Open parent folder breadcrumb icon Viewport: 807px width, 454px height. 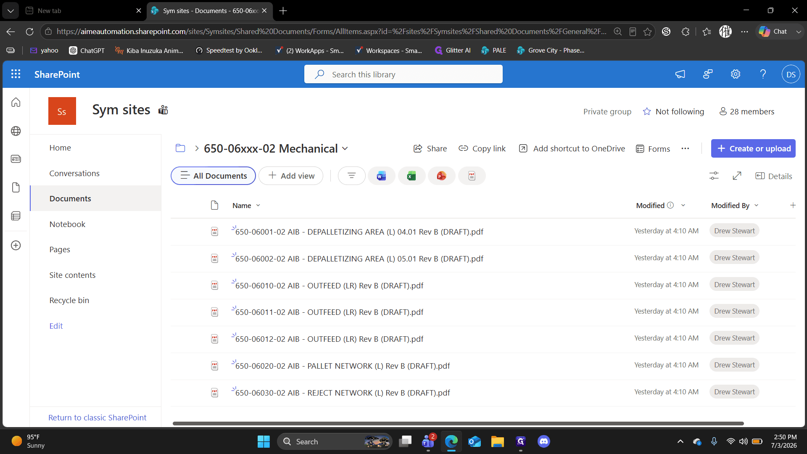coord(180,148)
